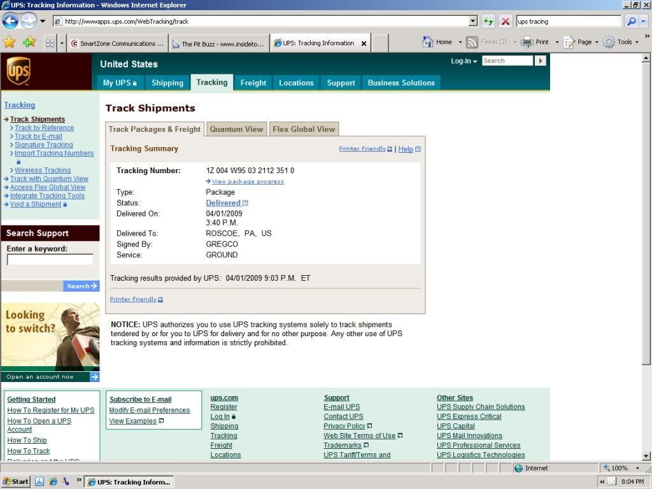
Task: Open Modify E-mail Preferences link
Action: pos(149,411)
